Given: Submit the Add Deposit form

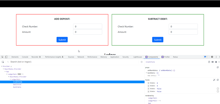Looking at the screenshot, I should pos(62,40).
